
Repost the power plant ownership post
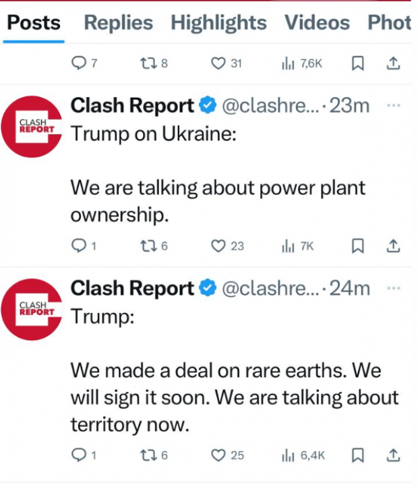click(x=147, y=246)
